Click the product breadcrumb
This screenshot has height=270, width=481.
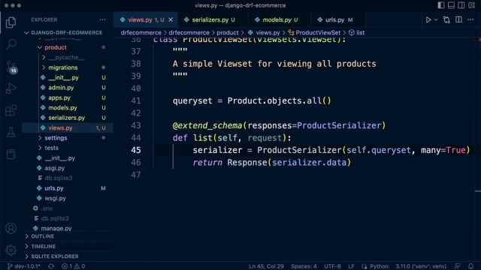pos(227,33)
